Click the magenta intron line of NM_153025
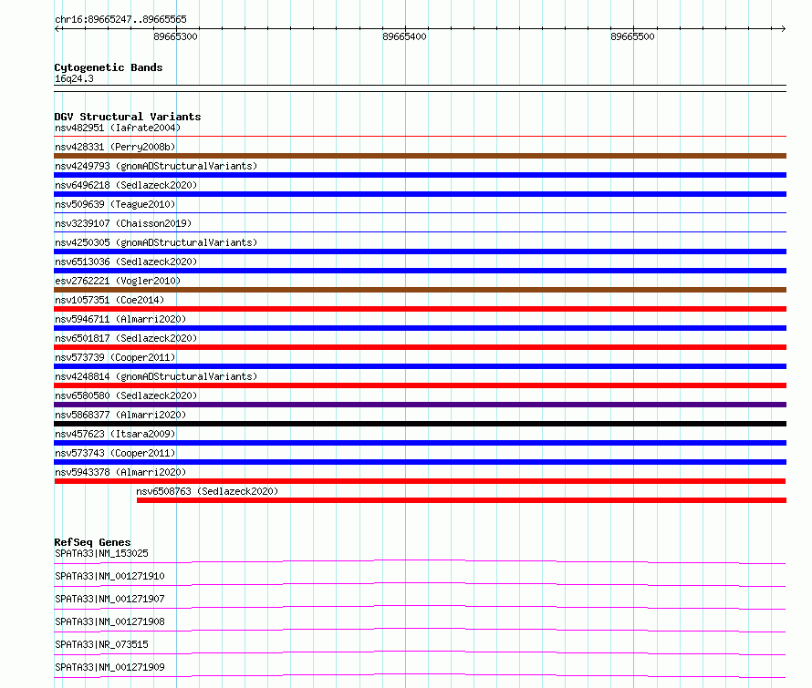Viewport: 812px width, 688px height. (420, 560)
